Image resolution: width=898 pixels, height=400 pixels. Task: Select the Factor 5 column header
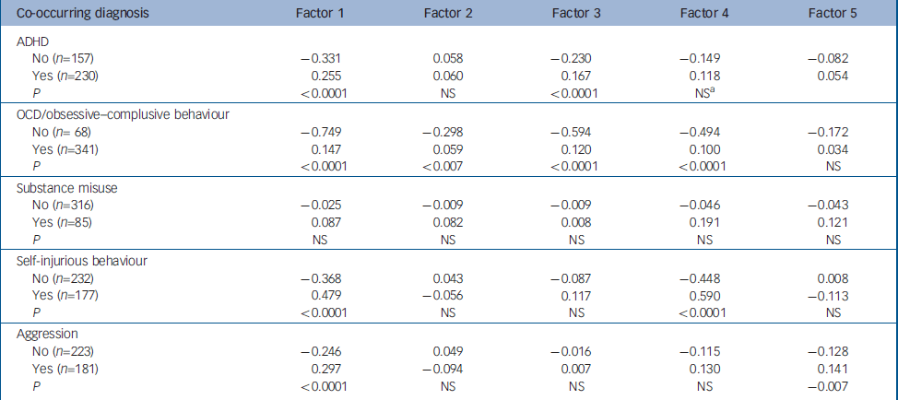point(824,14)
